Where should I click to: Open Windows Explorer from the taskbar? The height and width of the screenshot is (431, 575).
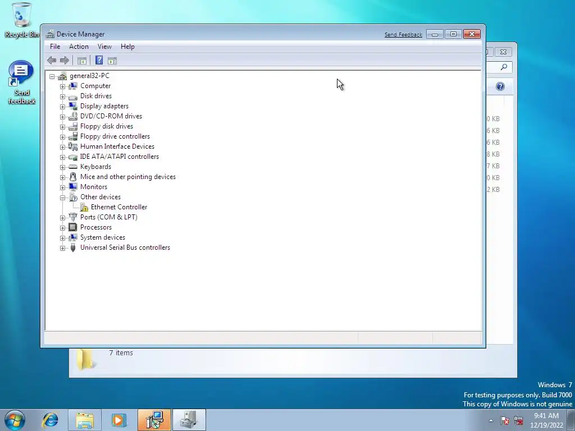point(85,420)
